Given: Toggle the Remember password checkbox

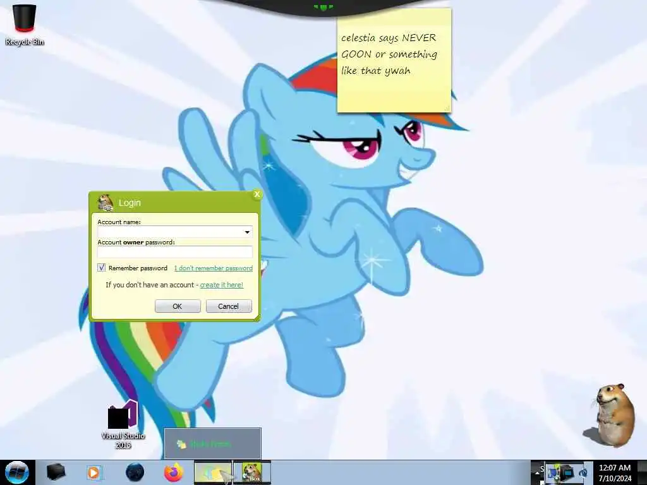Looking at the screenshot, I should pyautogui.click(x=102, y=268).
